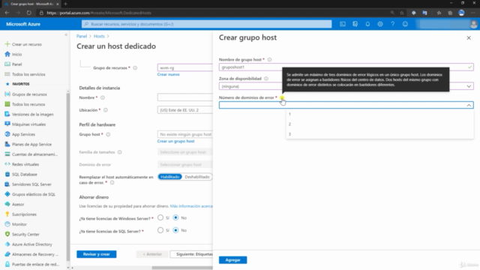The width and height of the screenshot is (480, 270).
Task: Click the Panel breadcrumb link
Action: 82,36
